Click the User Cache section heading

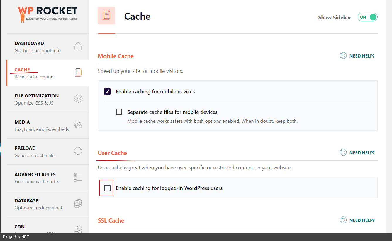[x=112, y=153]
